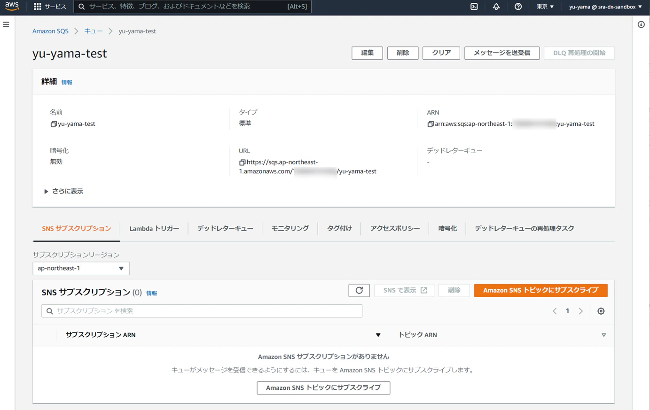Screen dimensions: 650x410
Task: Click the 削除 subscription button
Action: click(x=454, y=290)
